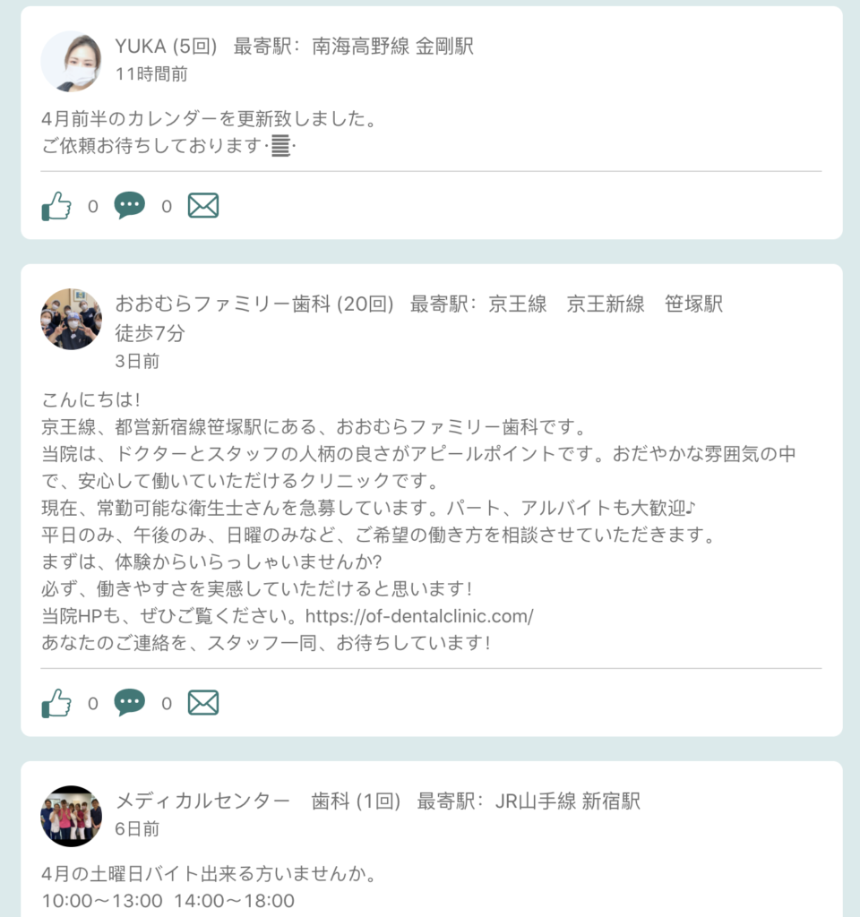
Task: Open おおむらファミリー歯科 profile picture
Action: click(x=71, y=320)
